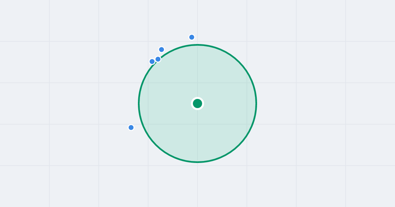395x207 pixels.
Task: Click empty background between top dot and dot cluster
Action: 177,41
